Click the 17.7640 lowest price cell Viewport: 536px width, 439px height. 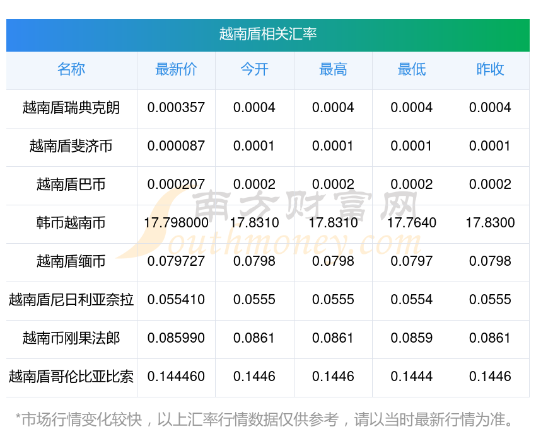(411, 223)
